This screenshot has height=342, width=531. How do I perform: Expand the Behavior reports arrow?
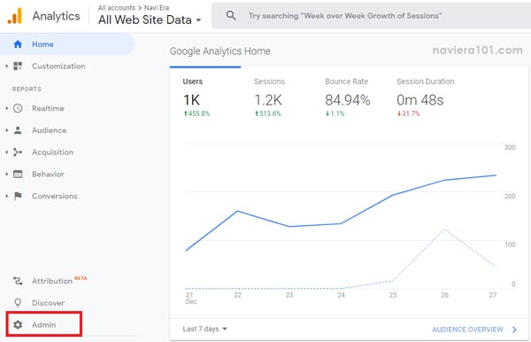(x=7, y=175)
